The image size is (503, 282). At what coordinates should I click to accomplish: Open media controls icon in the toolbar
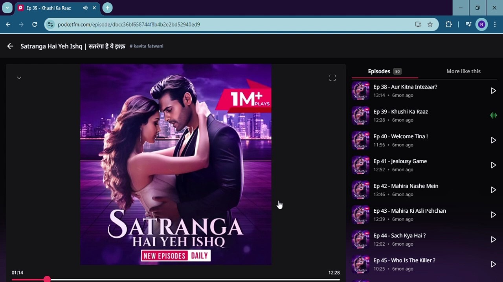[x=468, y=24]
